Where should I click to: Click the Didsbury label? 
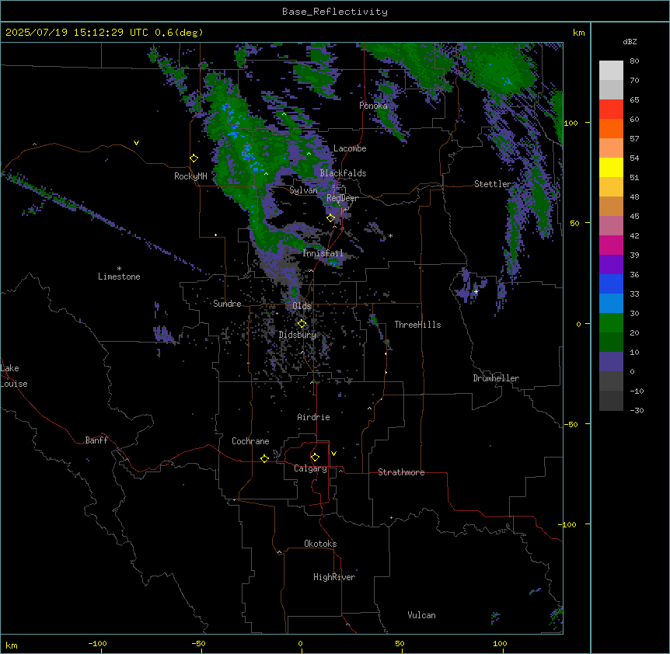298,335
